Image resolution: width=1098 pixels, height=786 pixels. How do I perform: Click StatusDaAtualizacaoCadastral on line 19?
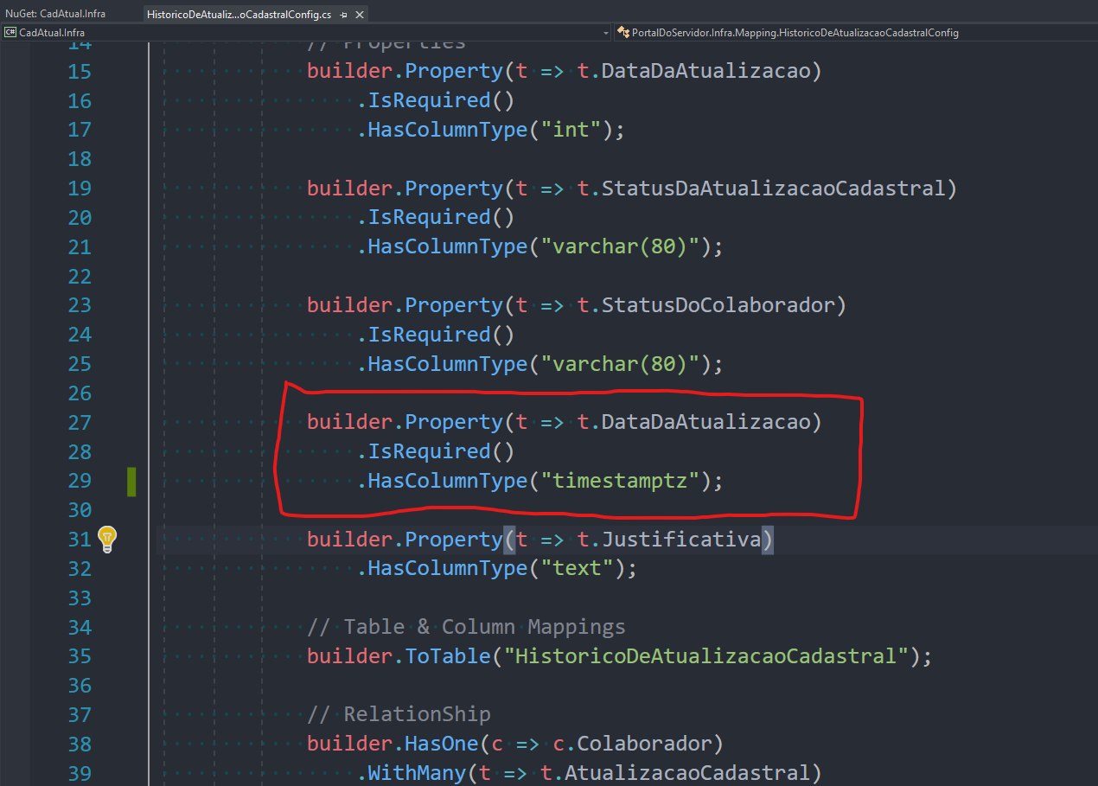[774, 189]
